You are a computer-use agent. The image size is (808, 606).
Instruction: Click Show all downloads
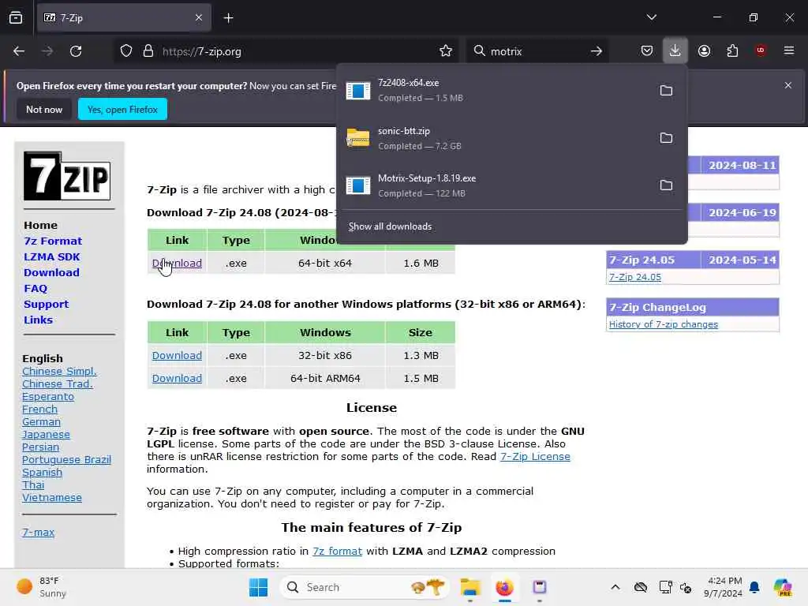coord(390,226)
